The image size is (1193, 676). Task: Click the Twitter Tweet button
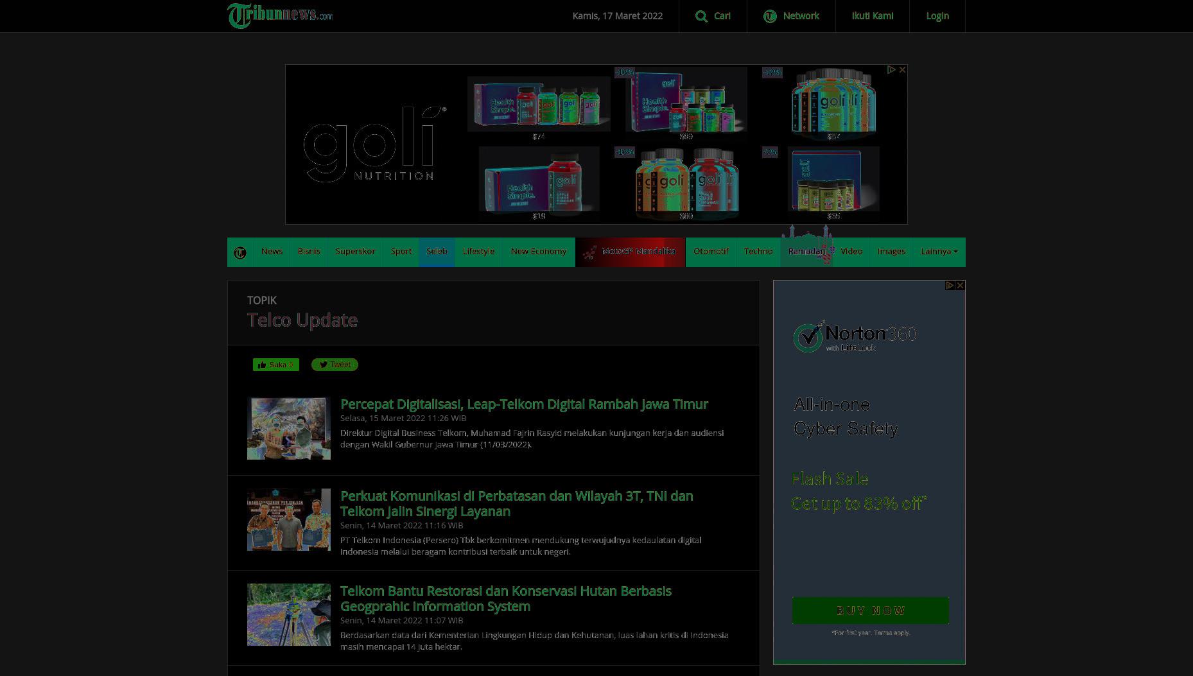(335, 365)
